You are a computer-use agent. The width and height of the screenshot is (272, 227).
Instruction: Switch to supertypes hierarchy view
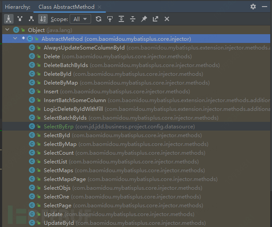coord(20,19)
